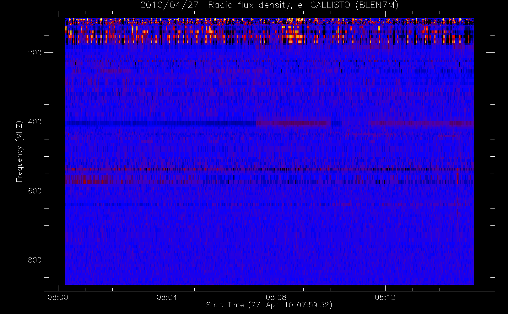This screenshot has height=314, width=508.
Task: Click the reddish band segment at 400 MHz
Action: click(294, 124)
